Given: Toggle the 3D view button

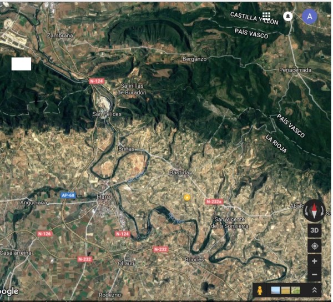Looking at the screenshot, I should [314, 230].
